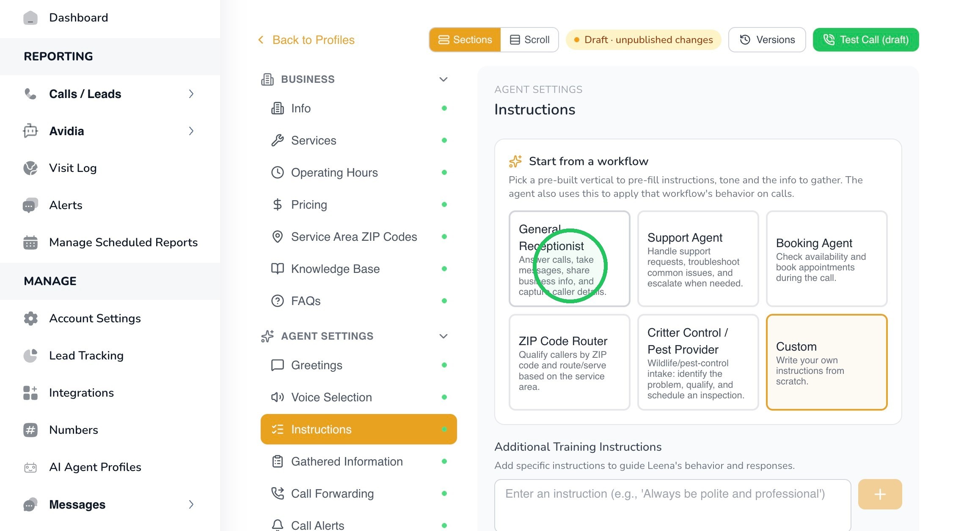
Task: Select Critter Control / Pest Provider workflow
Action: (x=698, y=362)
